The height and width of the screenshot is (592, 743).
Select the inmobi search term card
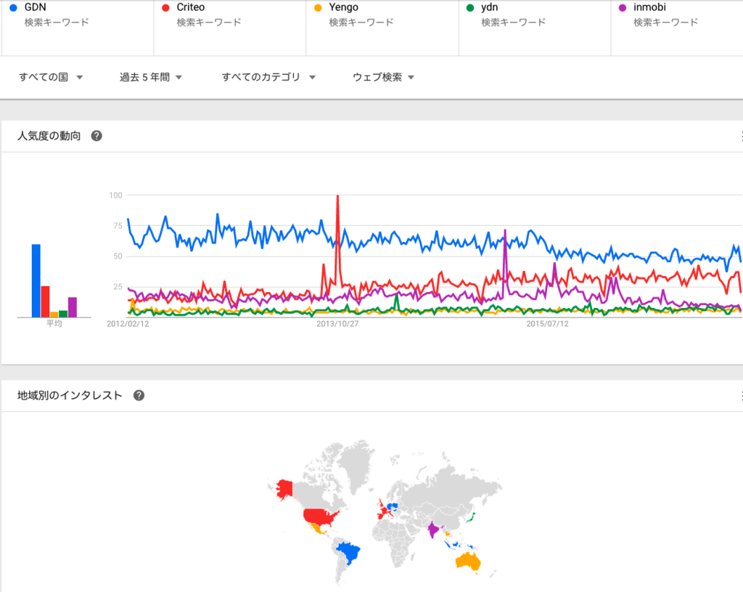pos(677,28)
